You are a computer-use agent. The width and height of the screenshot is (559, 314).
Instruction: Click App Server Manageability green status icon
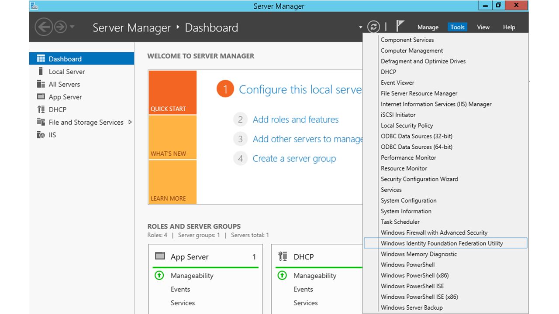pos(159,276)
